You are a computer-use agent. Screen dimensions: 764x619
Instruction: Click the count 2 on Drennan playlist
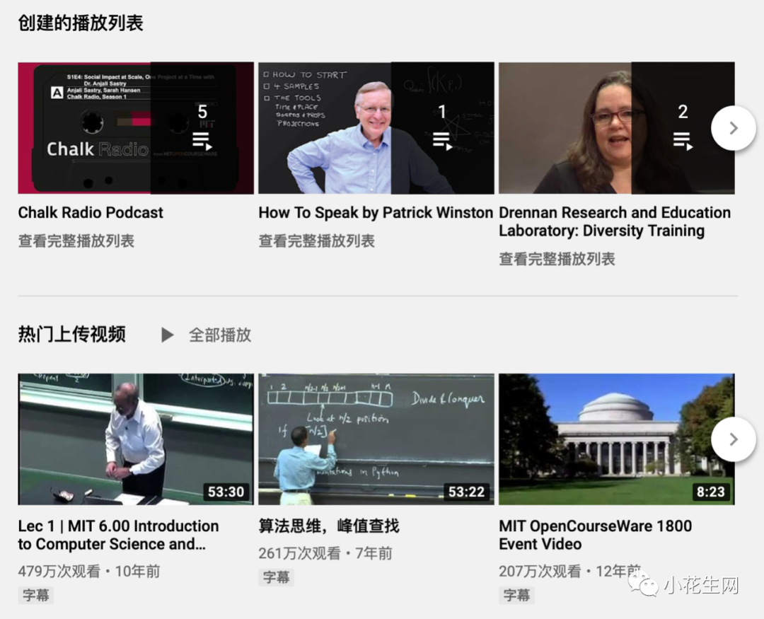click(x=683, y=112)
